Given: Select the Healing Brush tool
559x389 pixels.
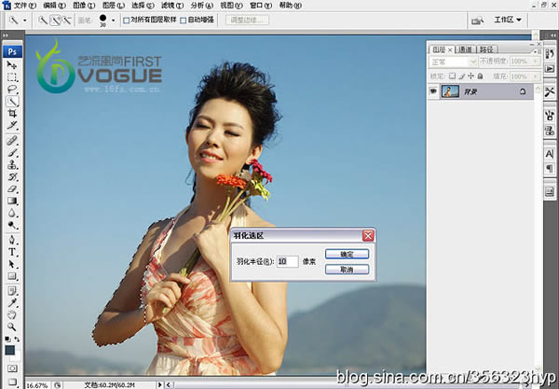Looking at the screenshot, I should [x=12, y=141].
